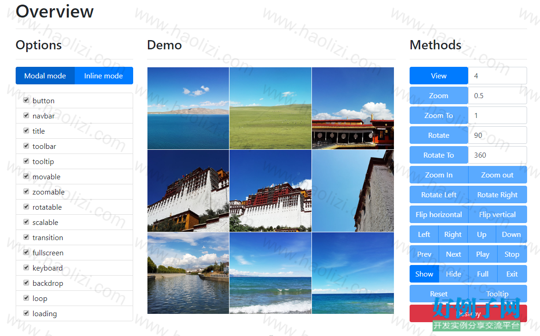Open the river canal thumbnail
Image resolution: width=540 pixels, height=336 pixels.
point(188,273)
